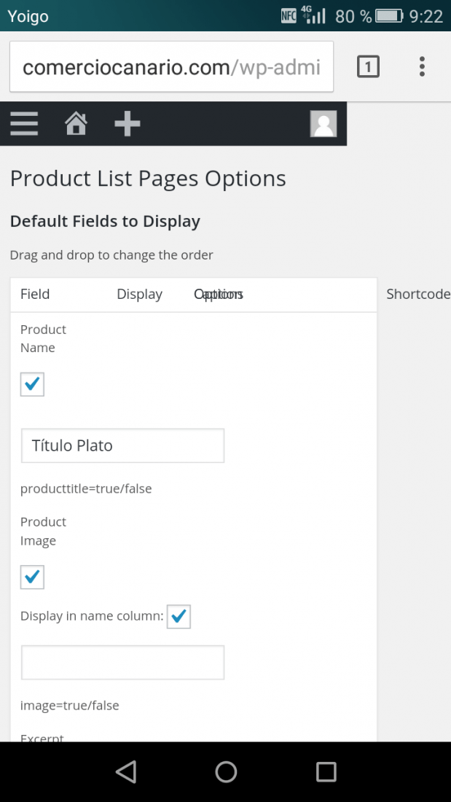Tap Android home circle button
Image resolution: width=451 pixels, height=802 pixels.
coord(226,772)
